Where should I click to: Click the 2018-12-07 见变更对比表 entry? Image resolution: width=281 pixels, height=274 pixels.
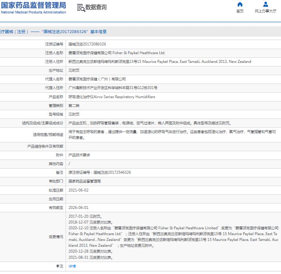pyautogui.click(x=91, y=222)
